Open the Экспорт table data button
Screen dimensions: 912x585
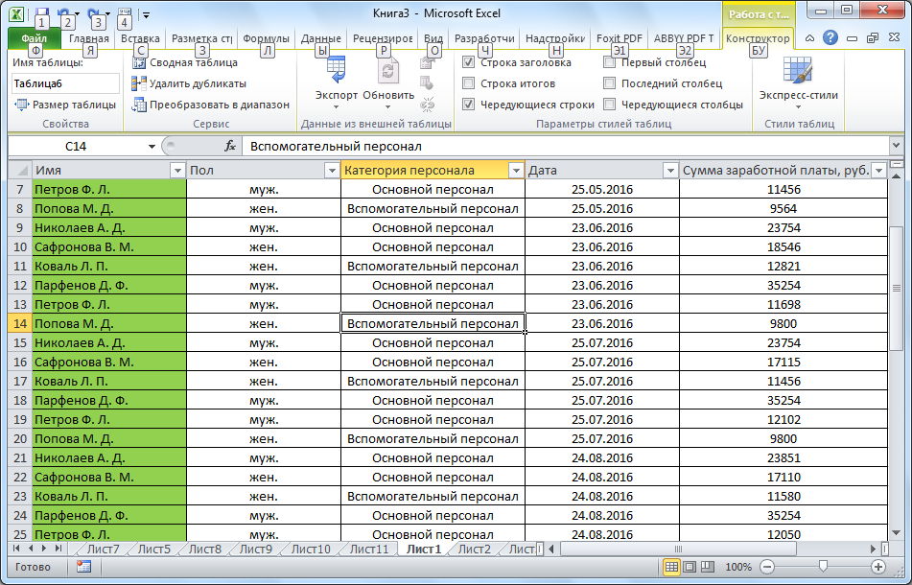click(x=336, y=82)
